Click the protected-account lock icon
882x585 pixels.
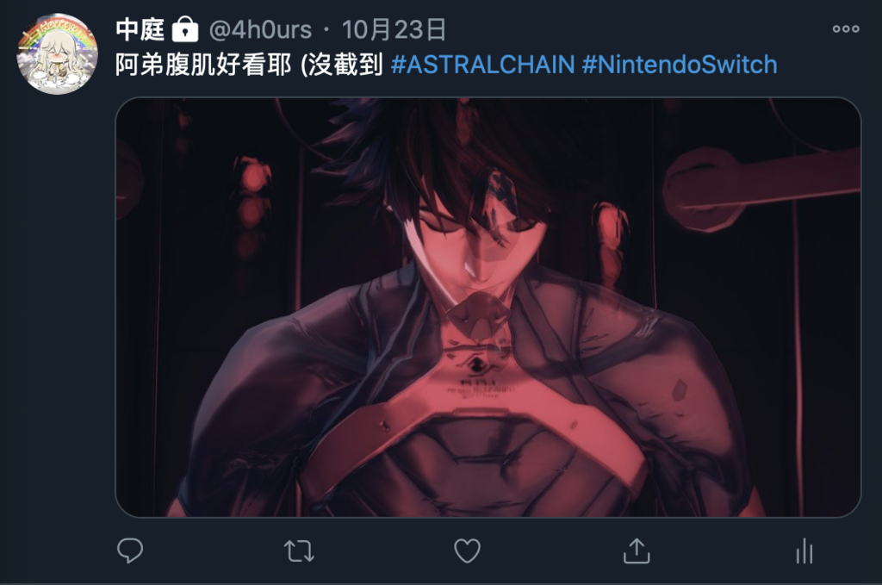(184, 29)
